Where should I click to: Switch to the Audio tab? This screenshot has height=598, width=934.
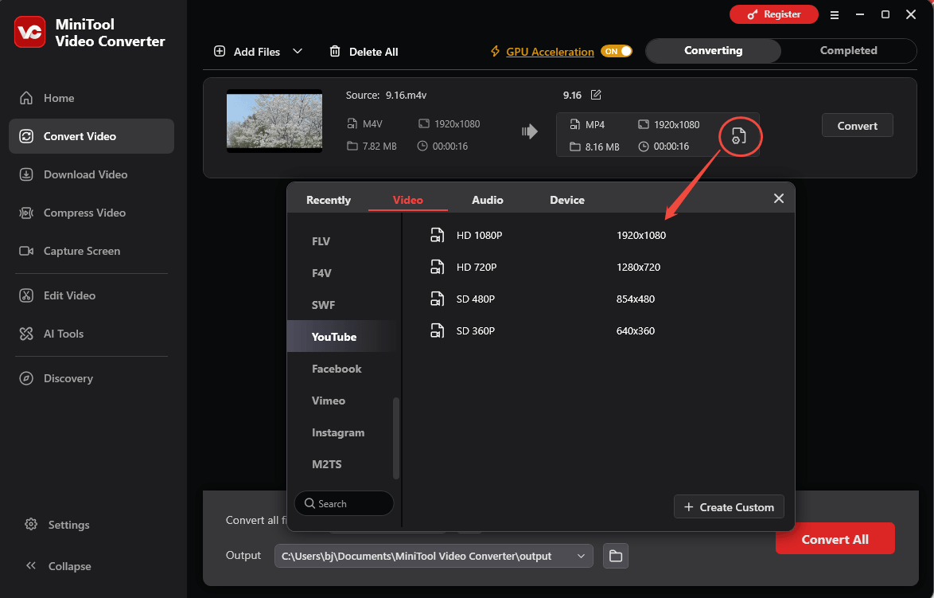coord(487,200)
